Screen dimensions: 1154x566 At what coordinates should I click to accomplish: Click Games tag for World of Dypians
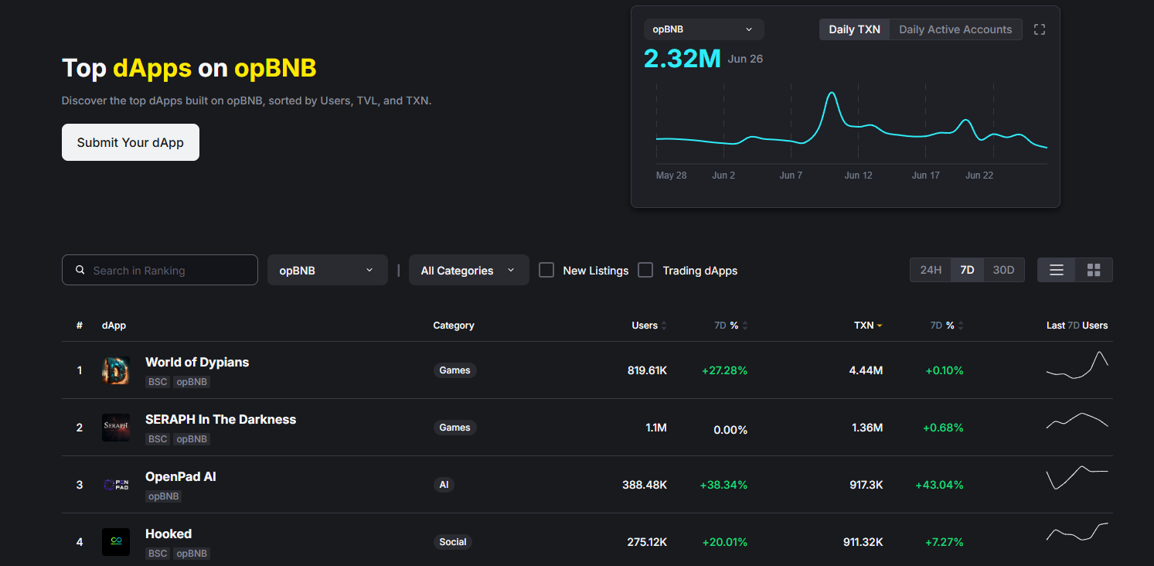point(454,370)
